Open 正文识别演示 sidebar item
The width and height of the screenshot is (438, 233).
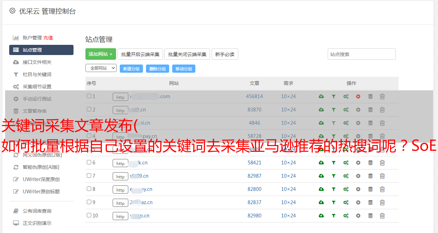click(x=37, y=223)
